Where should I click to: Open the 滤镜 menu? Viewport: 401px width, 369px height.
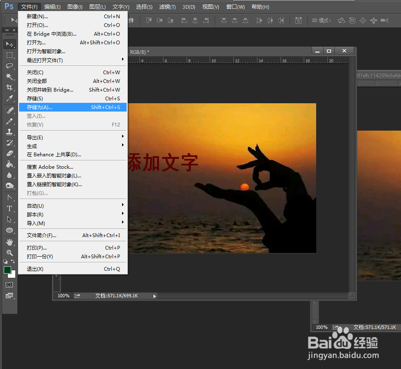(167, 7)
